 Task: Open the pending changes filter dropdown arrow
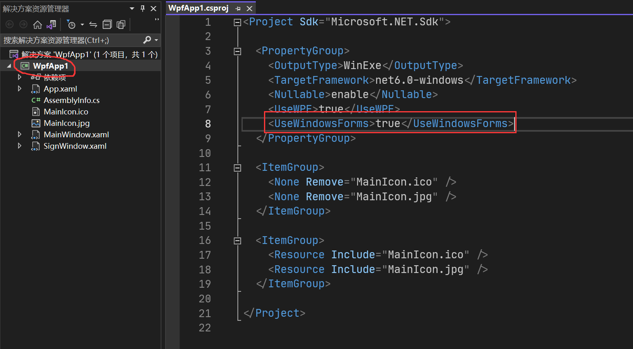(x=82, y=25)
